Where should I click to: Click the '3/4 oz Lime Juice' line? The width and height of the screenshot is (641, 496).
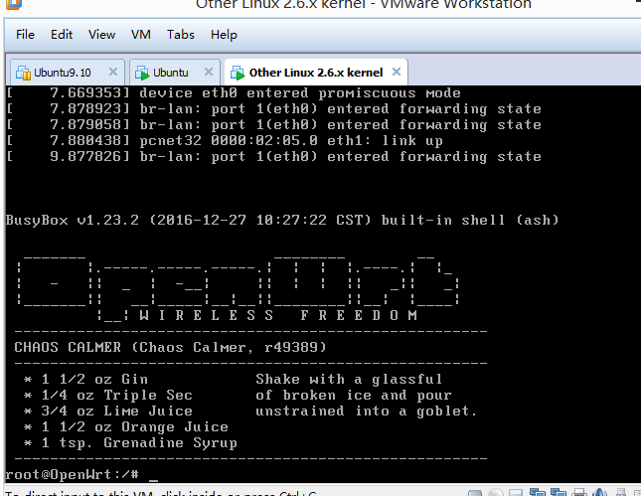click(108, 411)
